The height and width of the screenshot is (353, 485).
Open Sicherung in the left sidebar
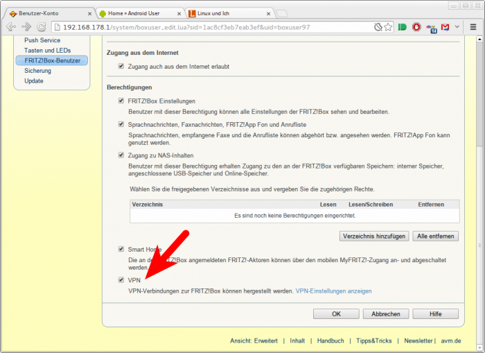(37, 71)
